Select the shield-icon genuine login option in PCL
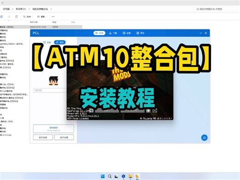The width and height of the screenshot is (240, 180). [x=47, y=42]
